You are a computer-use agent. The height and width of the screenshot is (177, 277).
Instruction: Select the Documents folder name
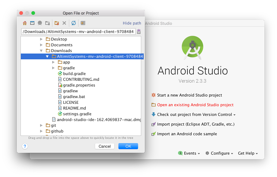click(x=62, y=45)
